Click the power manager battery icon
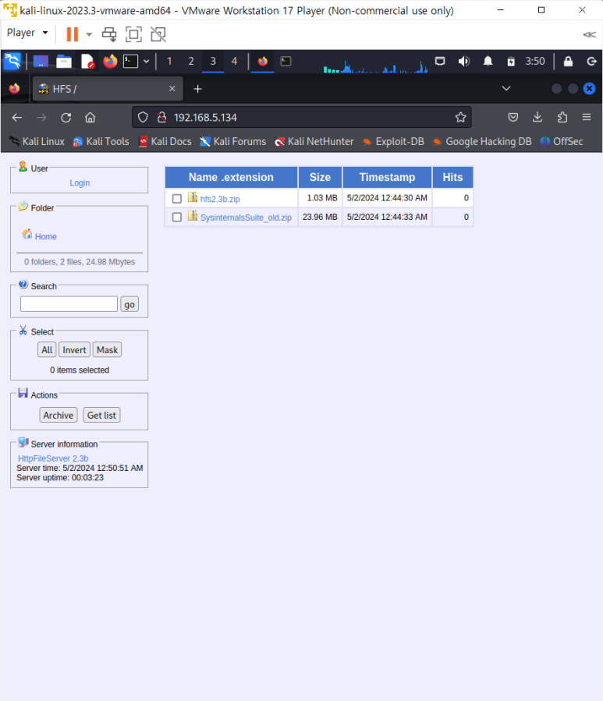The width and height of the screenshot is (603, 701). point(511,62)
